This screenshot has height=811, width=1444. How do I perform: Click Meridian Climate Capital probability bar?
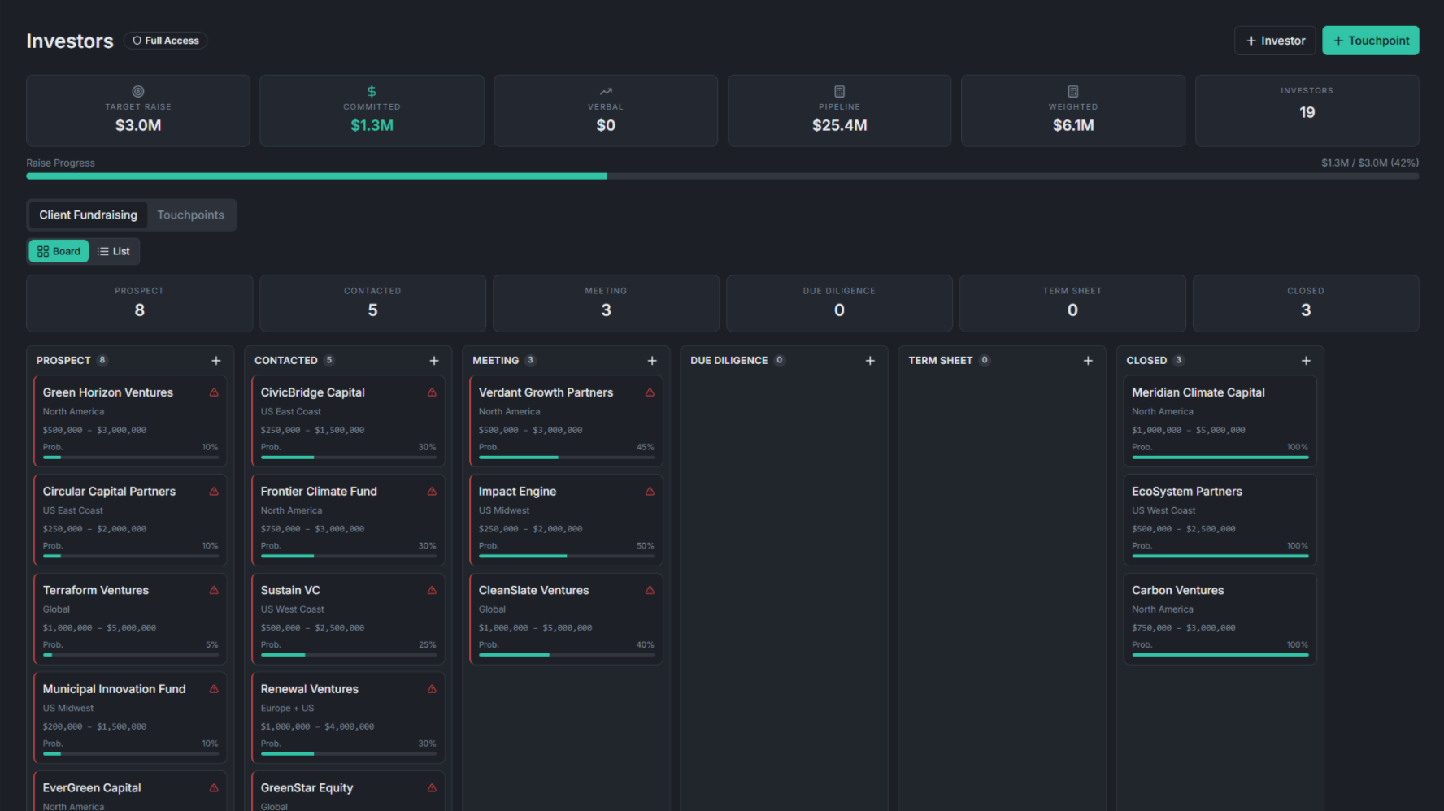(x=1220, y=458)
